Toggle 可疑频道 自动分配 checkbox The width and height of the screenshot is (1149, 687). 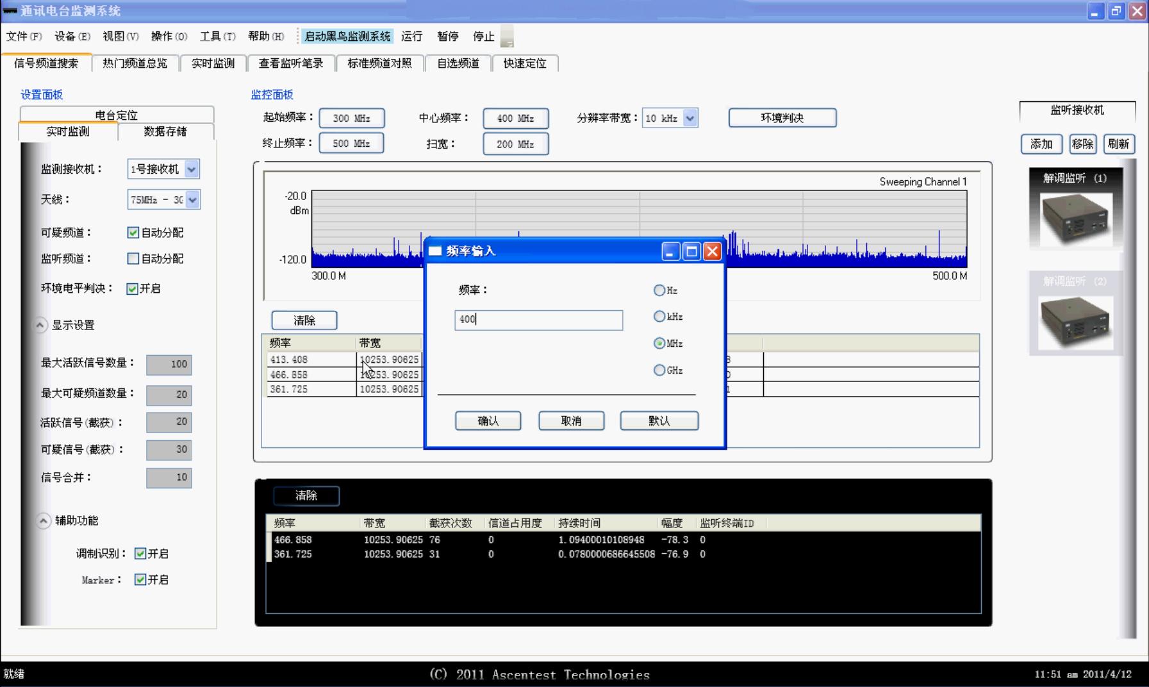pyautogui.click(x=133, y=233)
